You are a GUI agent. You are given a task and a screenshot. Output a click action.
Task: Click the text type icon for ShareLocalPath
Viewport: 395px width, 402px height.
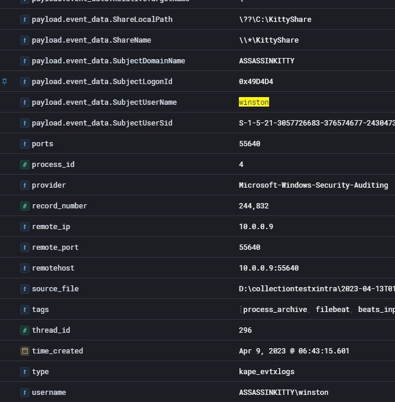[x=24, y=20]
